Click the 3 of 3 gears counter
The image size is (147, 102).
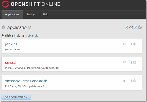(131, 27)
